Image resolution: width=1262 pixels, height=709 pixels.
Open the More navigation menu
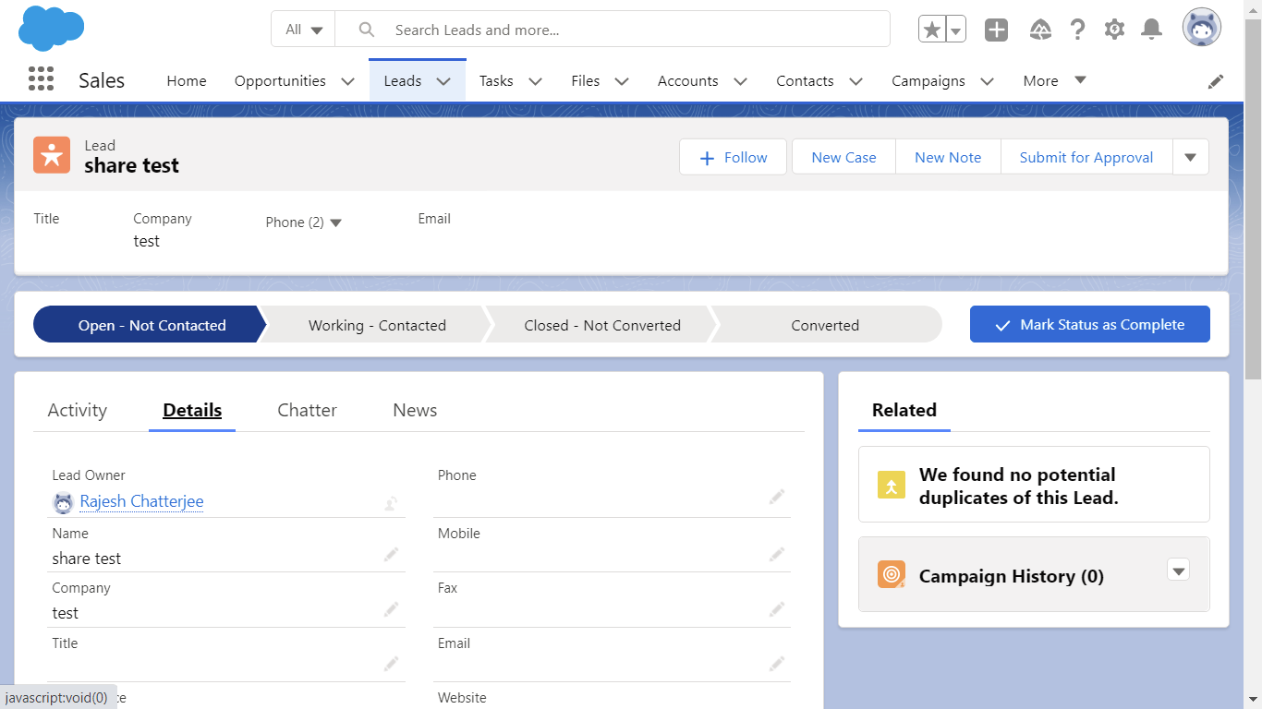1054,80
